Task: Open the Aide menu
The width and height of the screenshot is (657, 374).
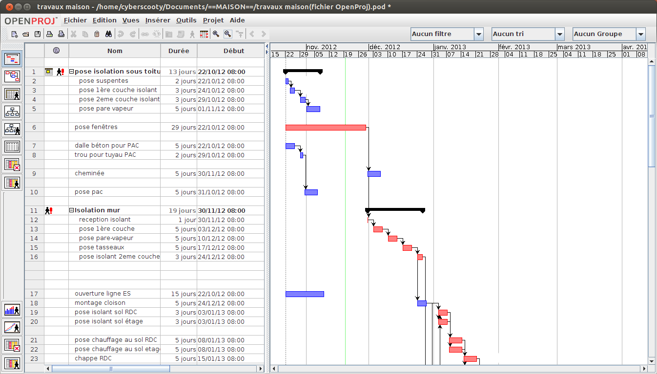Action: (x=237, y=20)
